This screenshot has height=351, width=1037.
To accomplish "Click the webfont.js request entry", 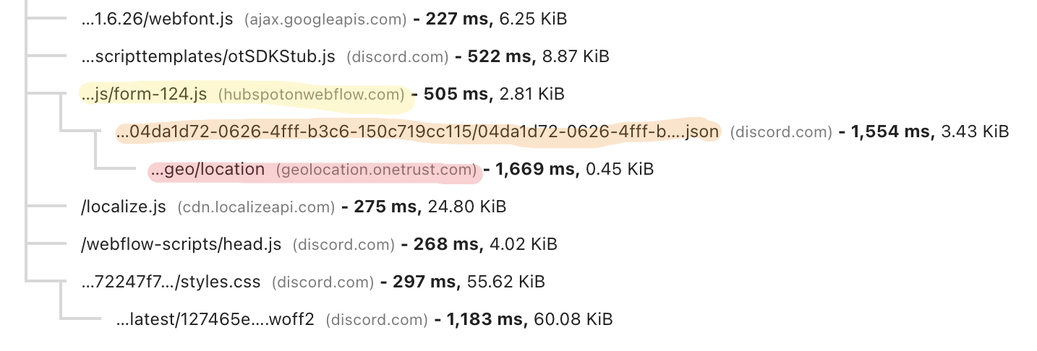I will point(157,19).
